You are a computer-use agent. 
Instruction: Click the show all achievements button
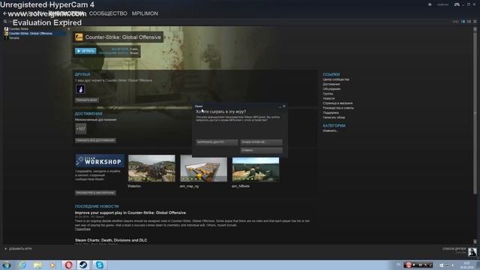click(x=95, y=140)
